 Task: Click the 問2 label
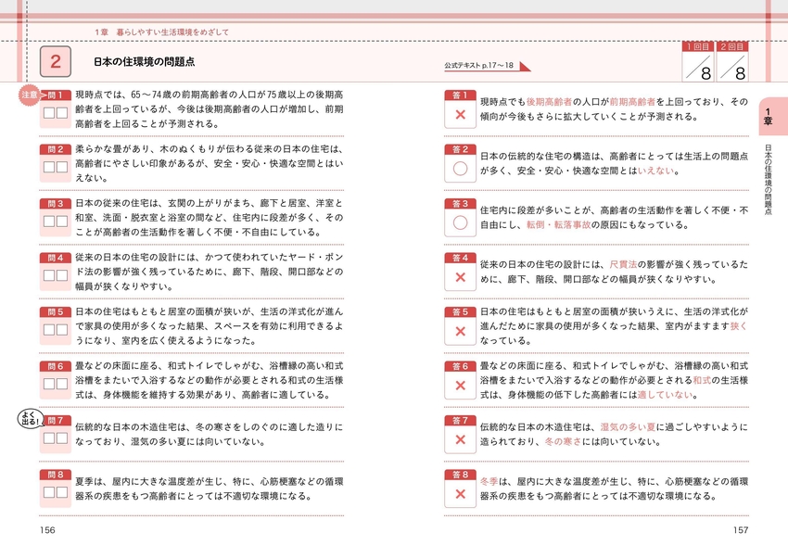point(56,149)
